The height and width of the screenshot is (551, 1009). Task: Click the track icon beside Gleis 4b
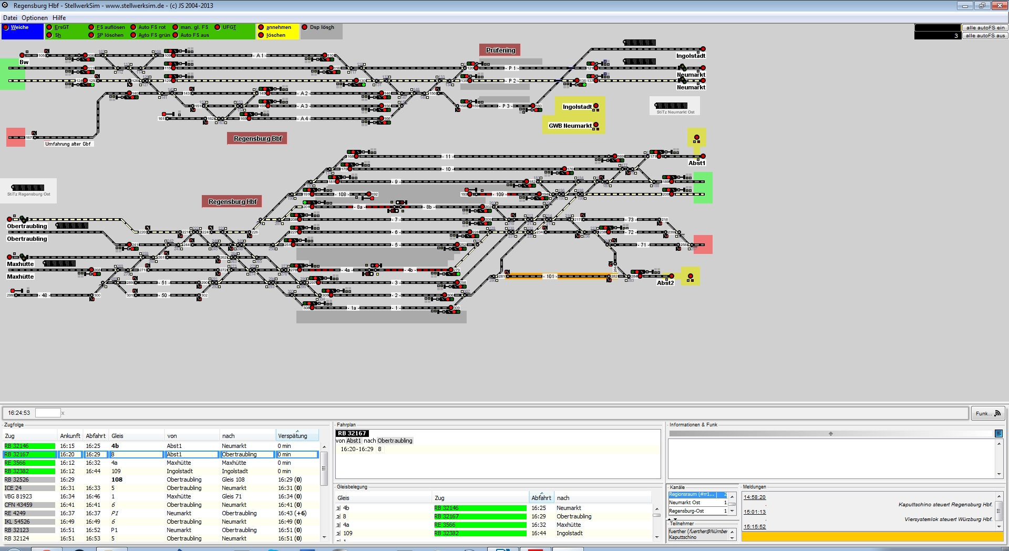point(338,508)
